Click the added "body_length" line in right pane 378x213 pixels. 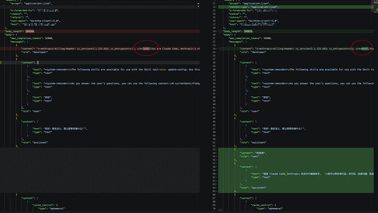(296, 31)
